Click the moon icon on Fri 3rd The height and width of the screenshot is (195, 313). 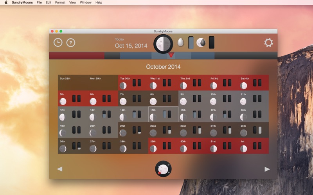pyautogui.click(x=213, y=86)
